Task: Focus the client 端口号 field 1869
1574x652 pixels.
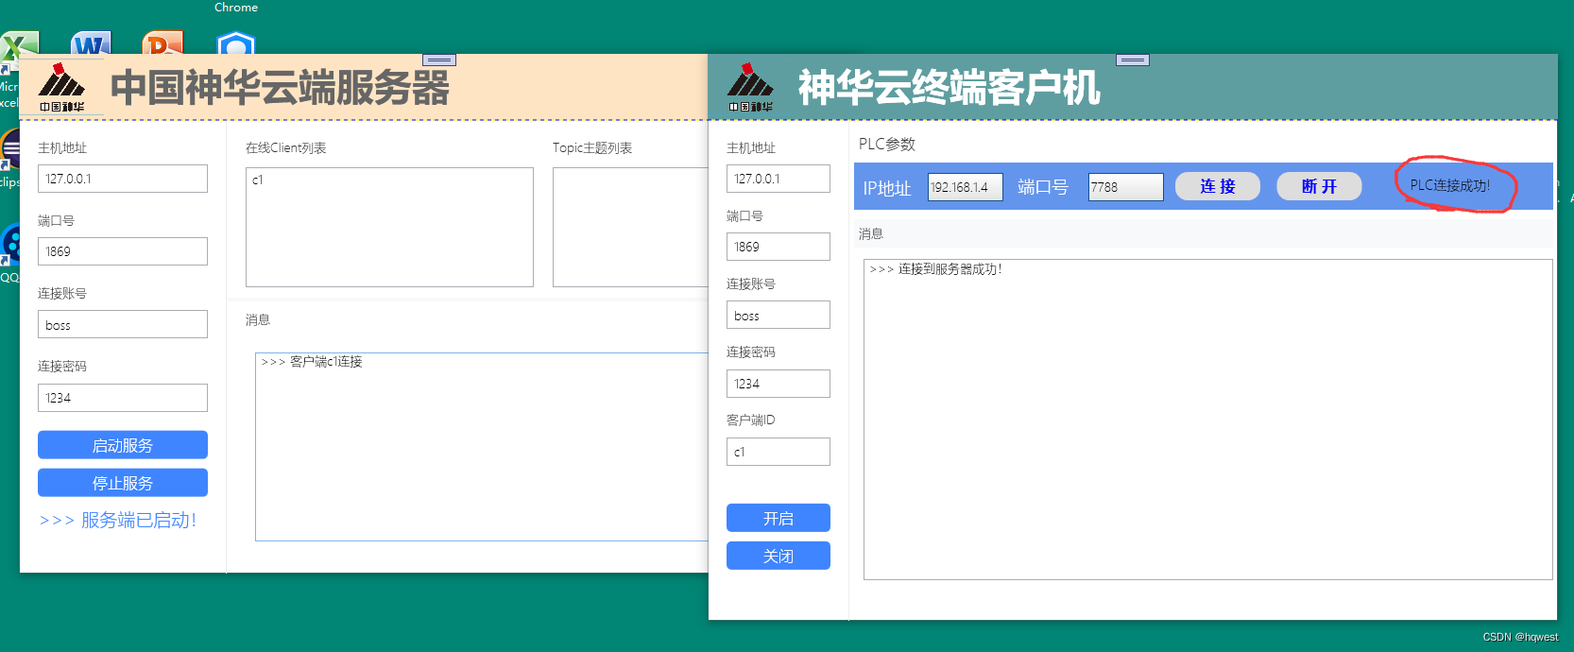Action: (778, 247)
